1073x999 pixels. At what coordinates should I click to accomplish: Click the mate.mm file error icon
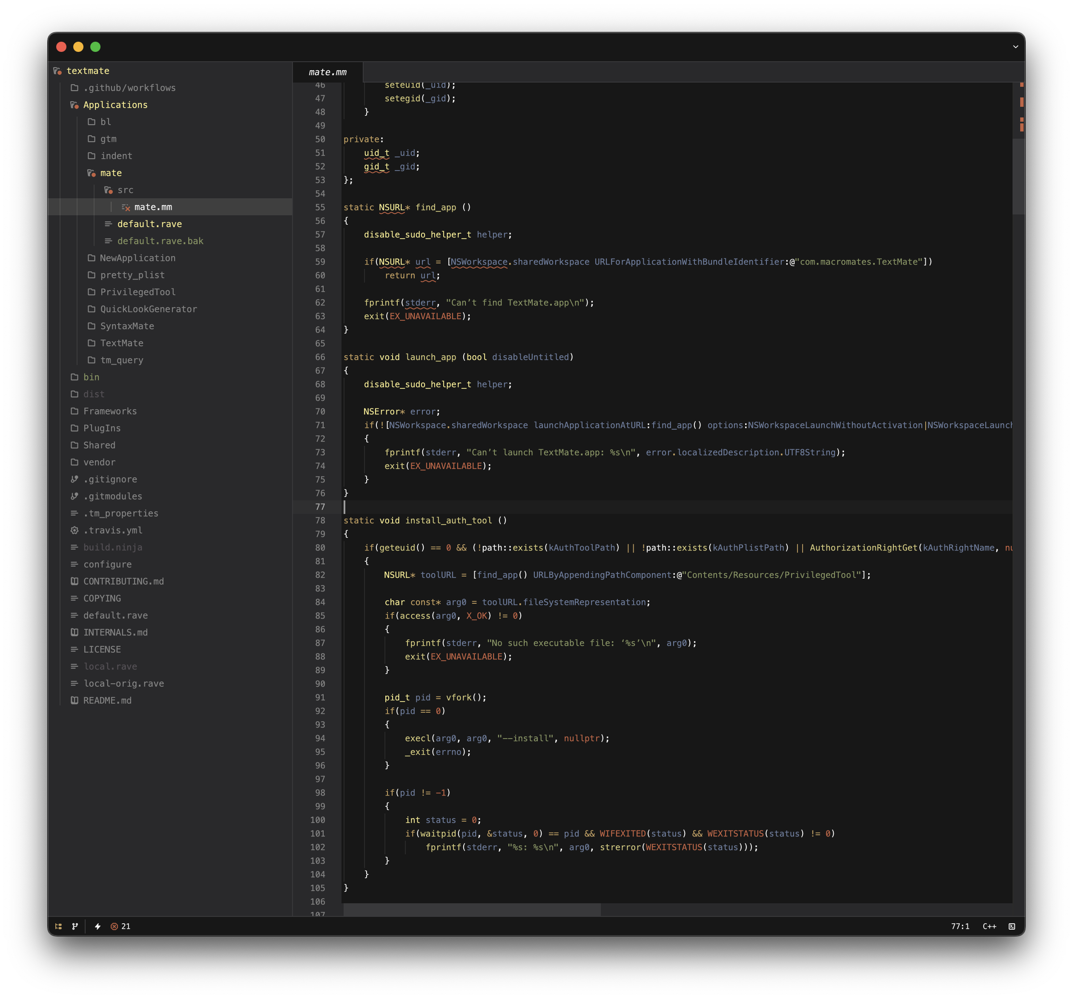click(x=126, y=207)
